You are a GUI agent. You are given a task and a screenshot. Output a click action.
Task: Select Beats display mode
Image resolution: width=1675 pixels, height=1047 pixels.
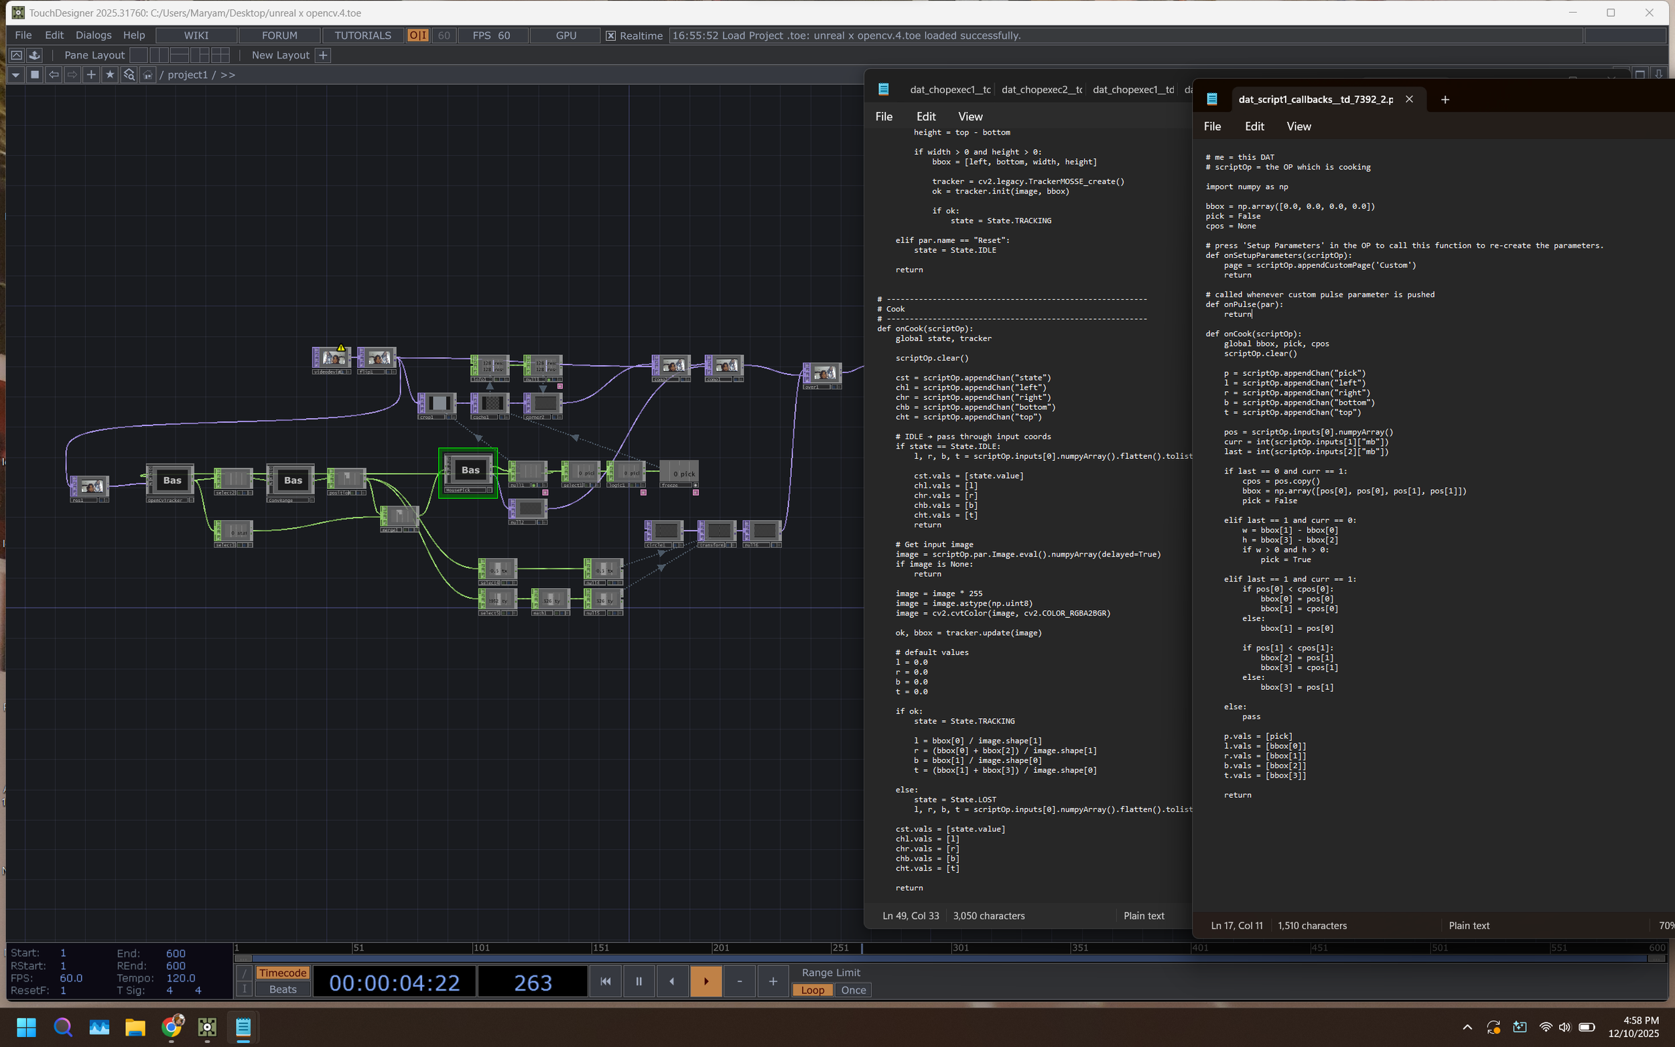click(x=283, y=989)
